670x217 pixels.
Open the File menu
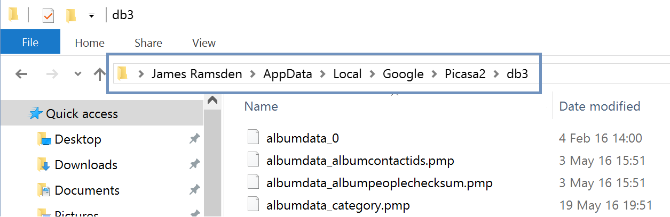click(x=30, y=43)
